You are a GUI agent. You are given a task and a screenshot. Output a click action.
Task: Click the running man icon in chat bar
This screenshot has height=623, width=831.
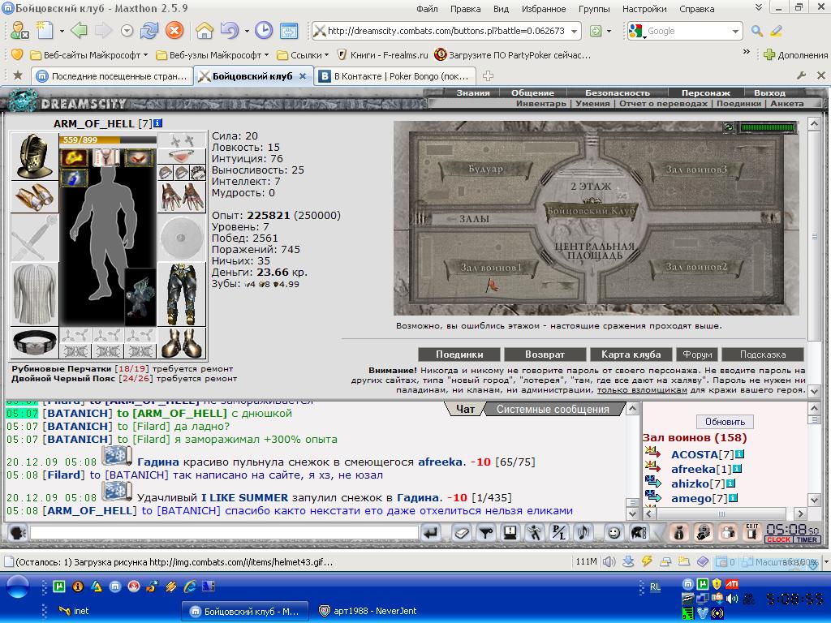(534, 532)
